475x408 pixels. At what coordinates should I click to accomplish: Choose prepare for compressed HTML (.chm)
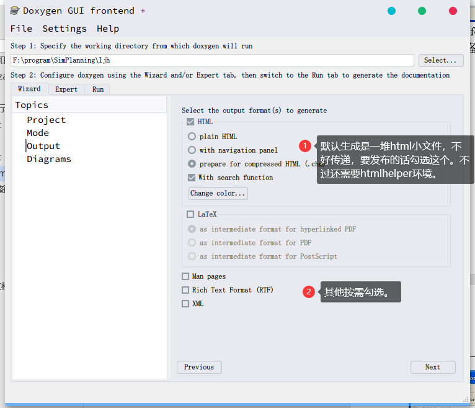point(192,164)
